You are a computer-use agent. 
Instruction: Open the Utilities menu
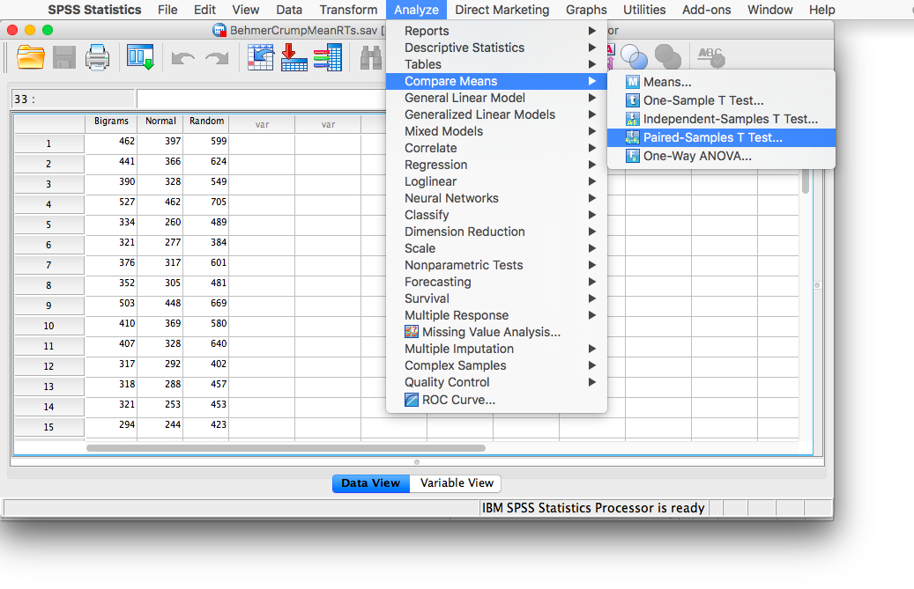tap(644, 10)
